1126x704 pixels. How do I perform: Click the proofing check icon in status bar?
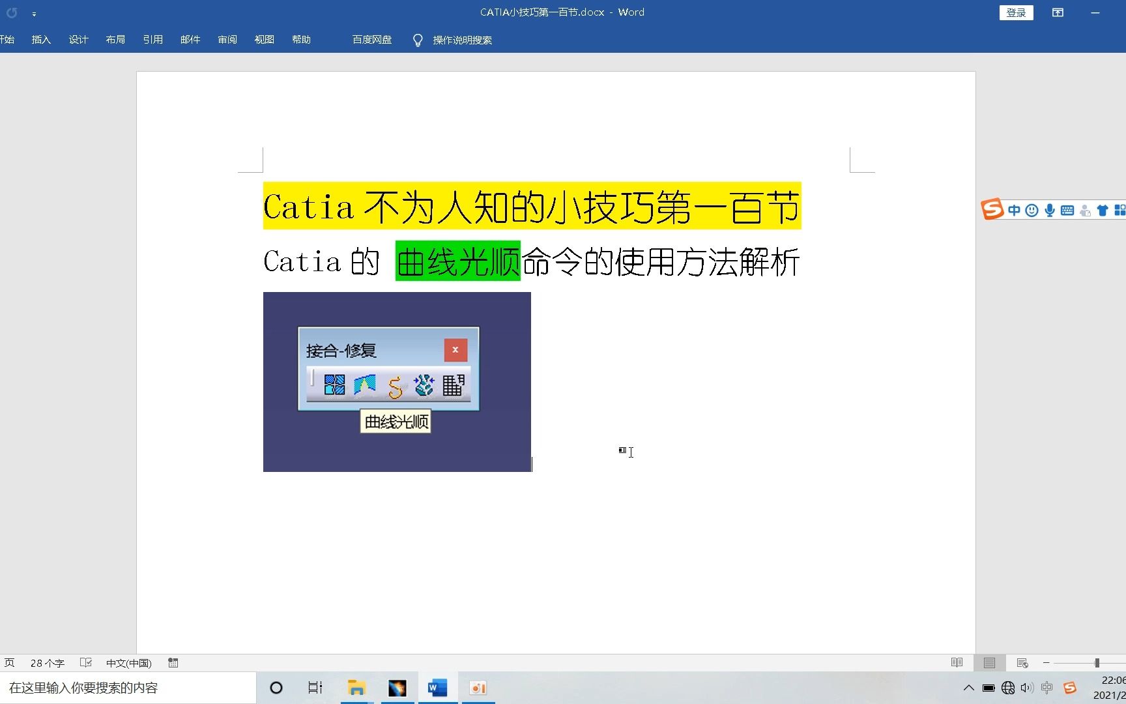85,663
